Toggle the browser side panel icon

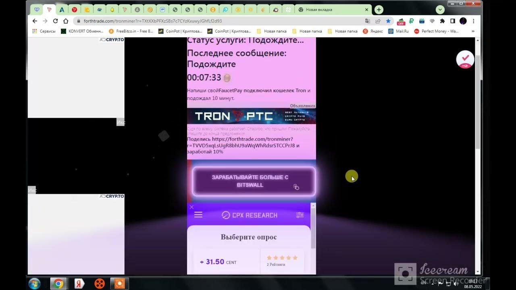(453, 21)
